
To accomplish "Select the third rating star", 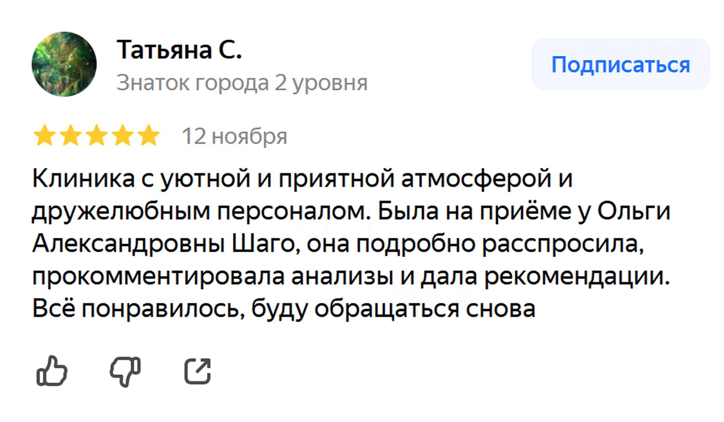I will click(x=97, y=135).
